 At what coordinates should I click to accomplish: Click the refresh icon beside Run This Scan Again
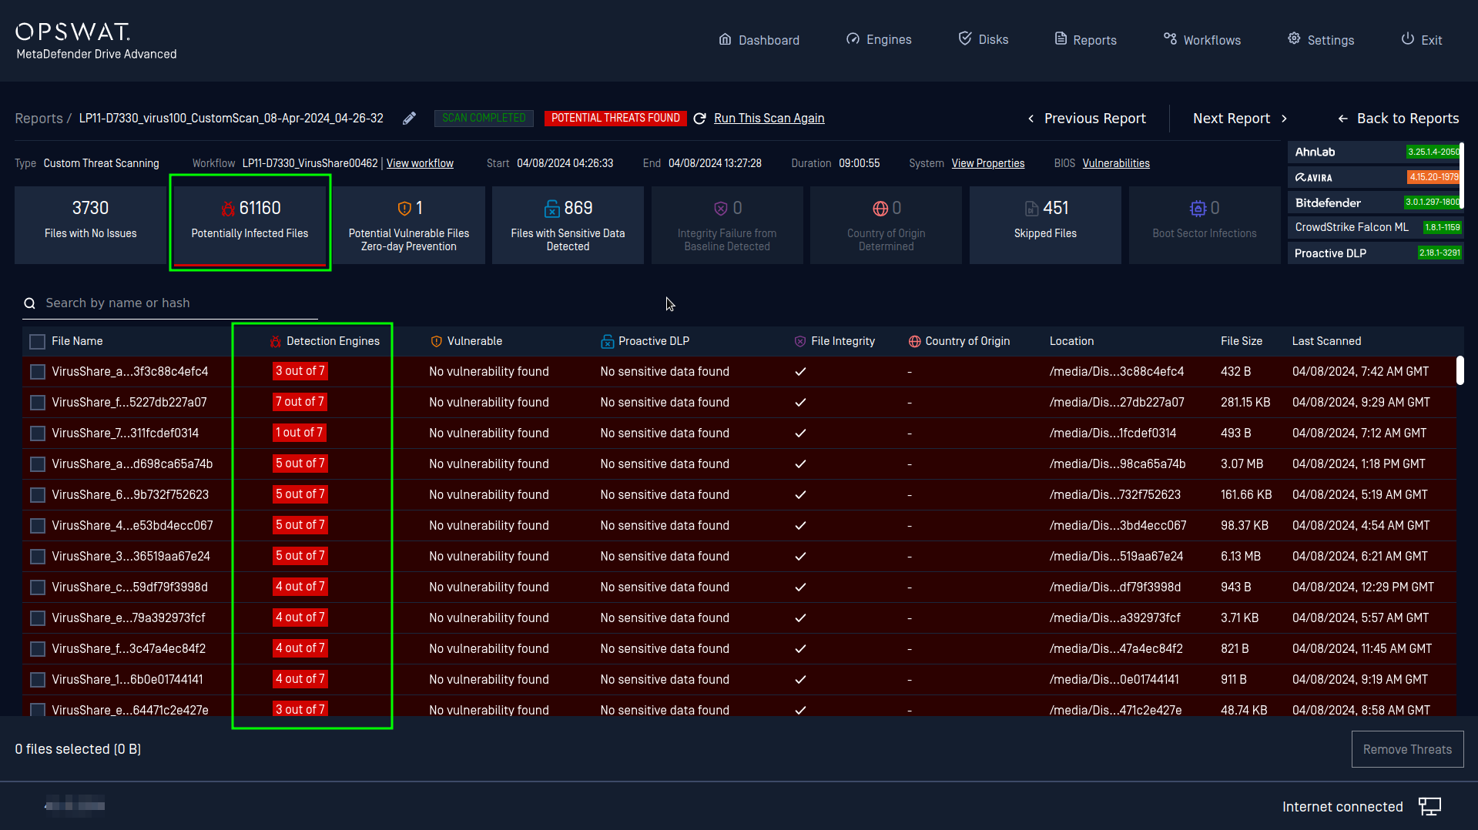699,119
